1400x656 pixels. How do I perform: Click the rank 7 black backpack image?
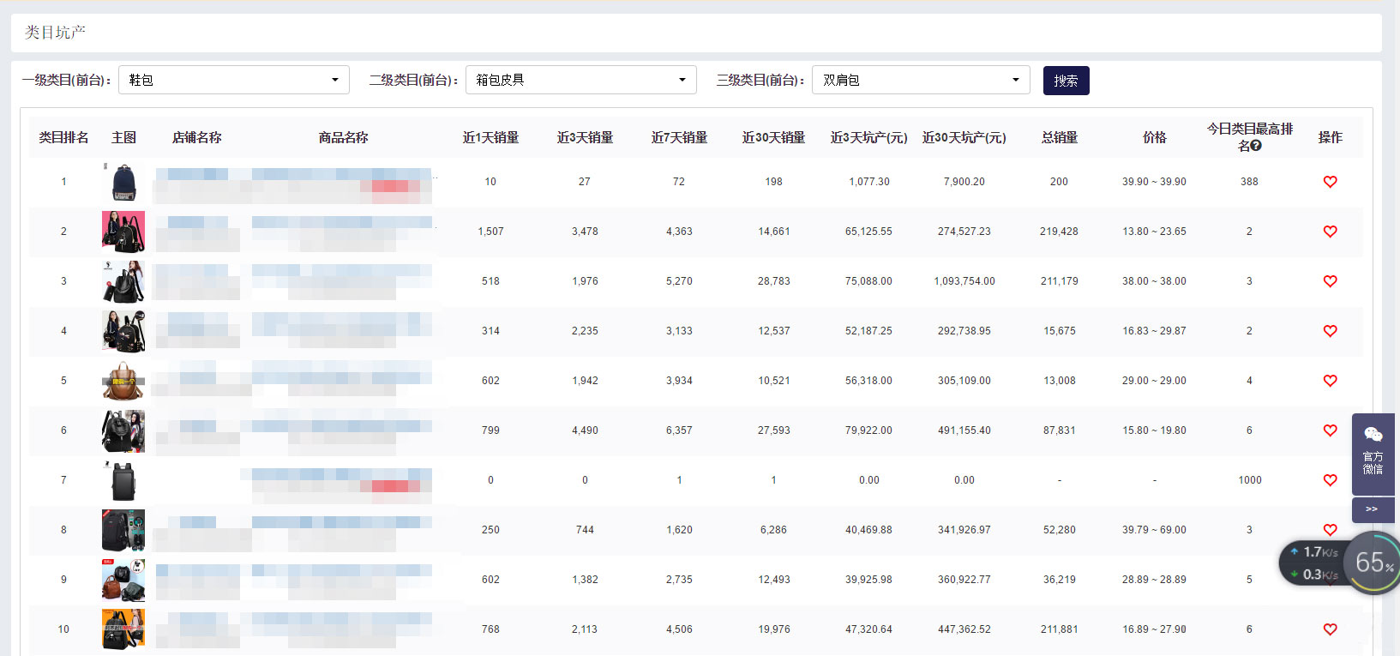coord(123,480)
